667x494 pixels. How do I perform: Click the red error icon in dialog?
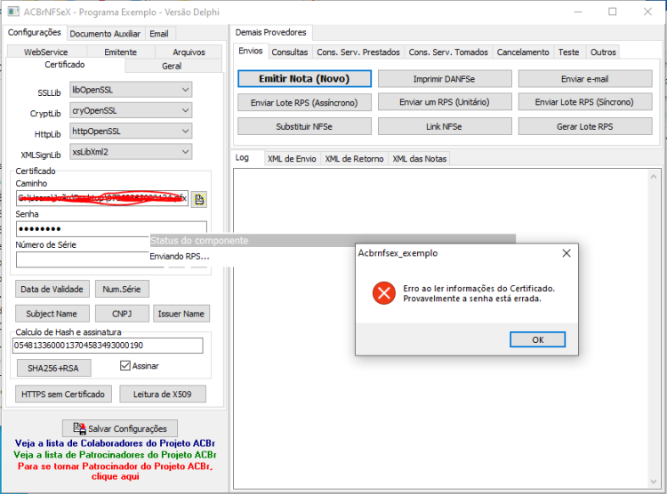coord(383,293)
